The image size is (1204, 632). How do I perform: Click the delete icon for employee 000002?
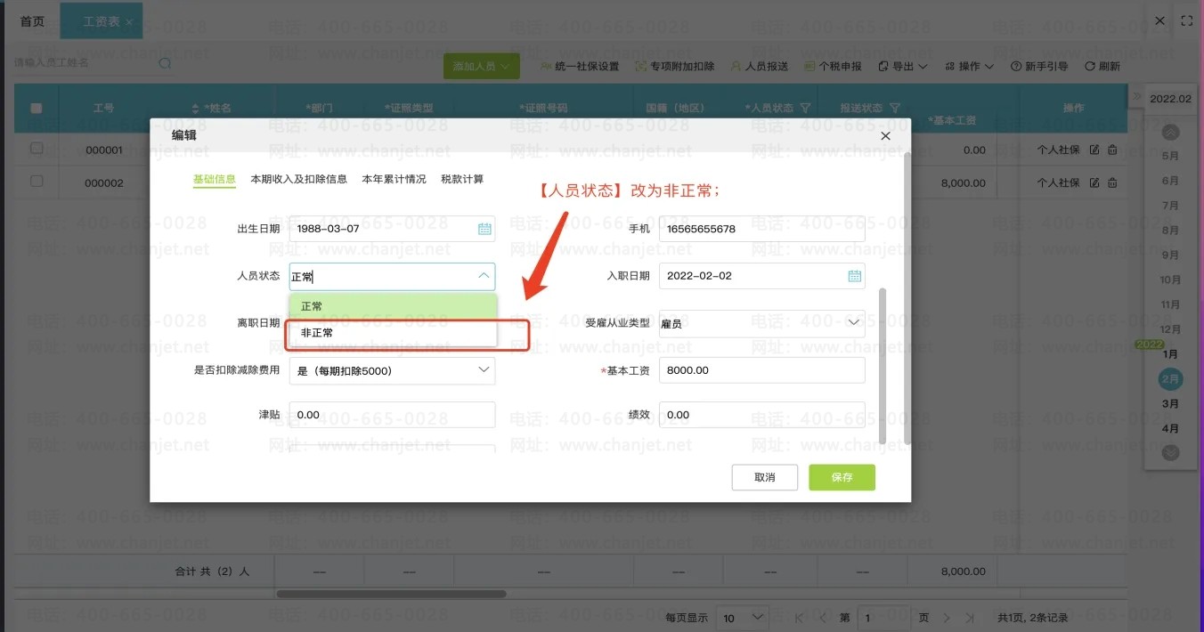point(1112,182)
